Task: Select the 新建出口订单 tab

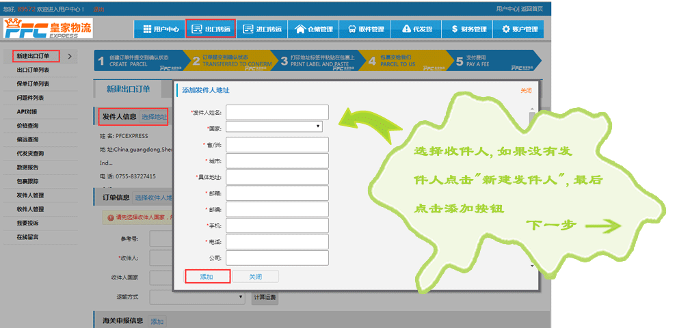Action: 129,89
